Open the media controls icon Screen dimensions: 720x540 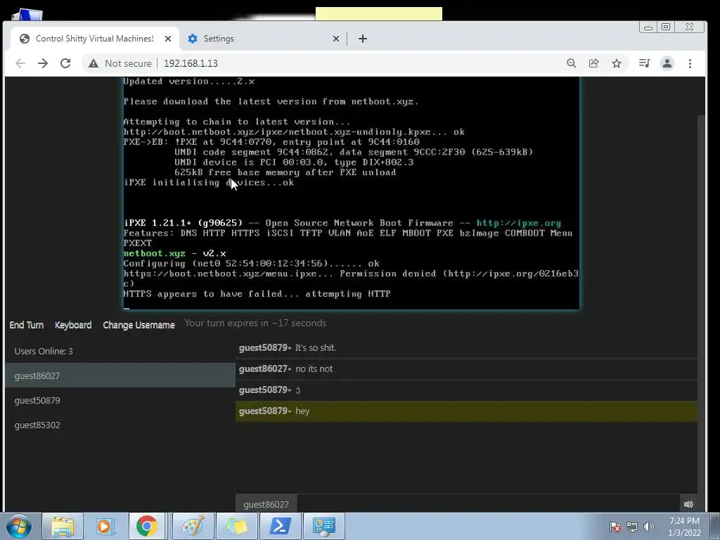(644, 63)
